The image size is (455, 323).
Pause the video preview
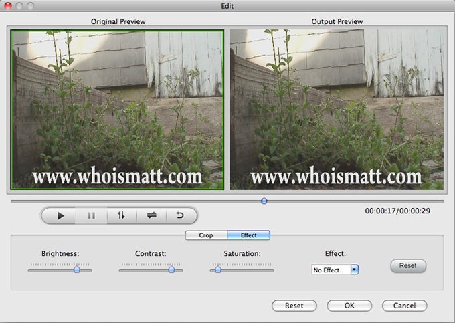click(x=92, y=215)
